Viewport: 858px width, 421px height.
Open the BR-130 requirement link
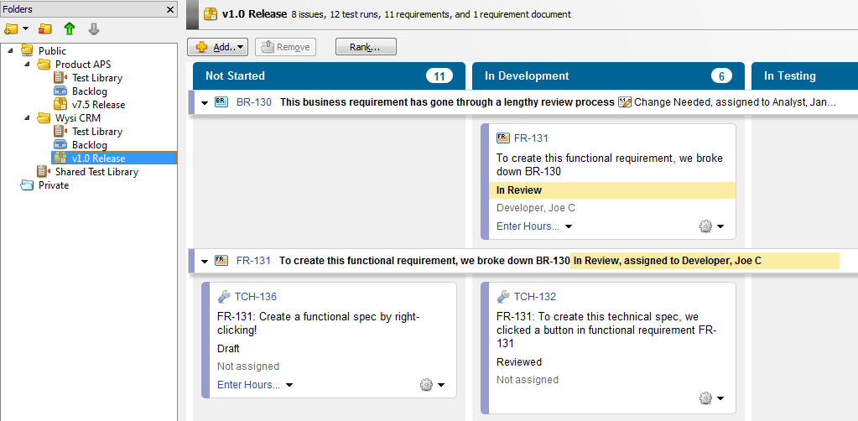click(253, 102)
